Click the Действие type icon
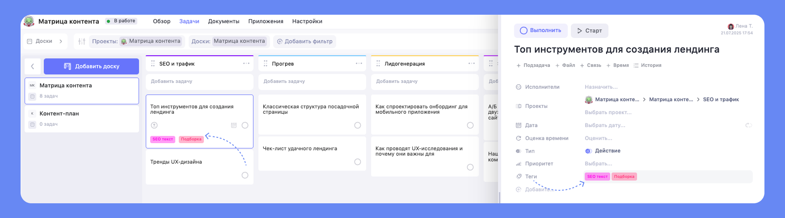 point(588,151)
